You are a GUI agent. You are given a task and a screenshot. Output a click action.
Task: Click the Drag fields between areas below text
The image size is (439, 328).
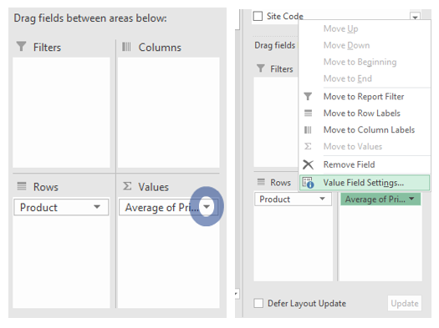coord(90,18)
